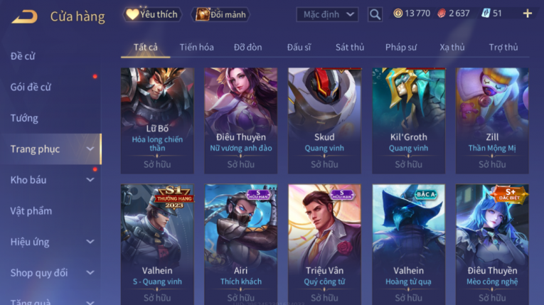Viewport: 544px width, 305px height.
Task: Click the red ruby currency icon
Action: pos(442,14)
